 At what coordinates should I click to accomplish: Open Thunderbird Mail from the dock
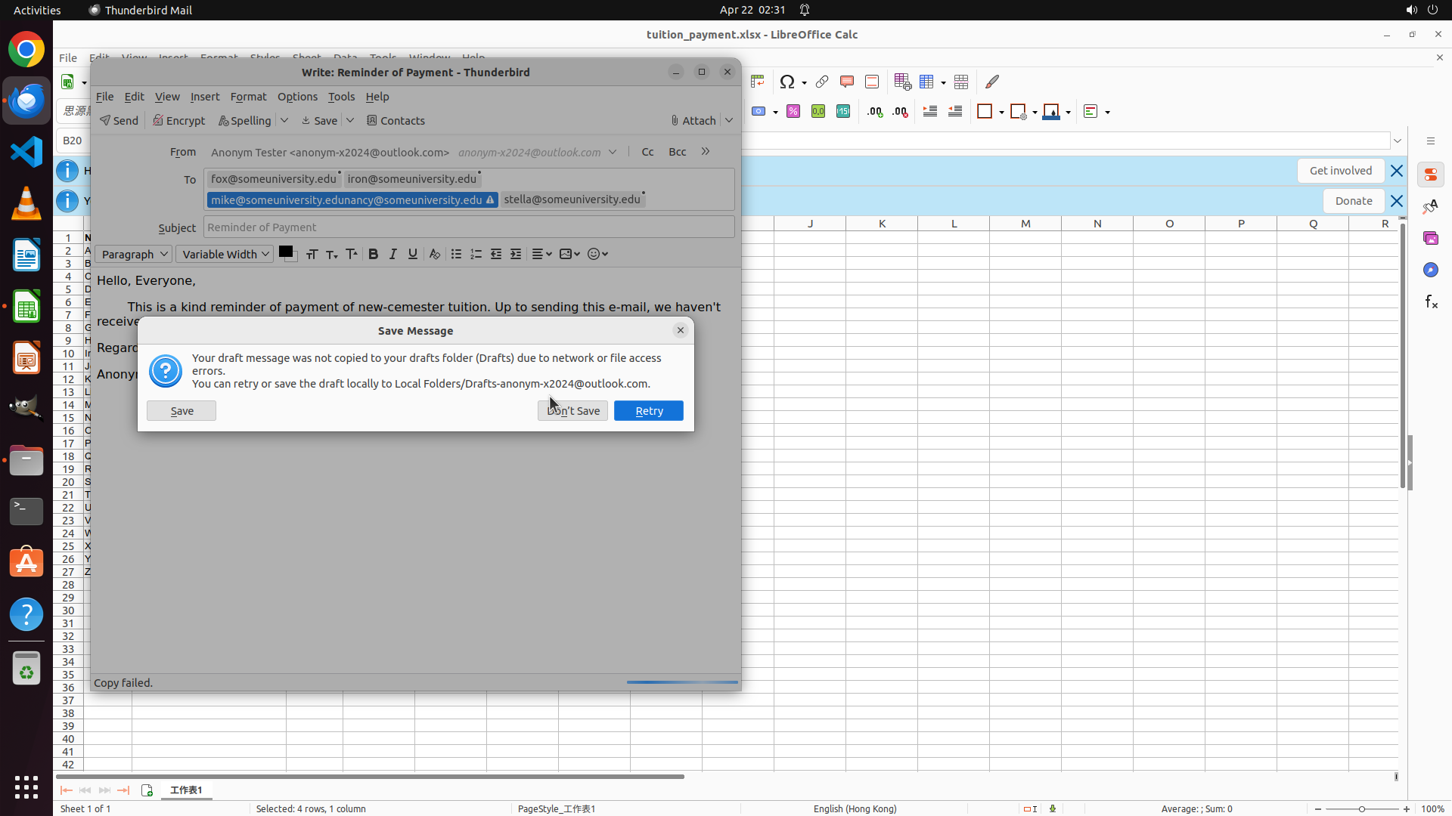click(26, 100)
